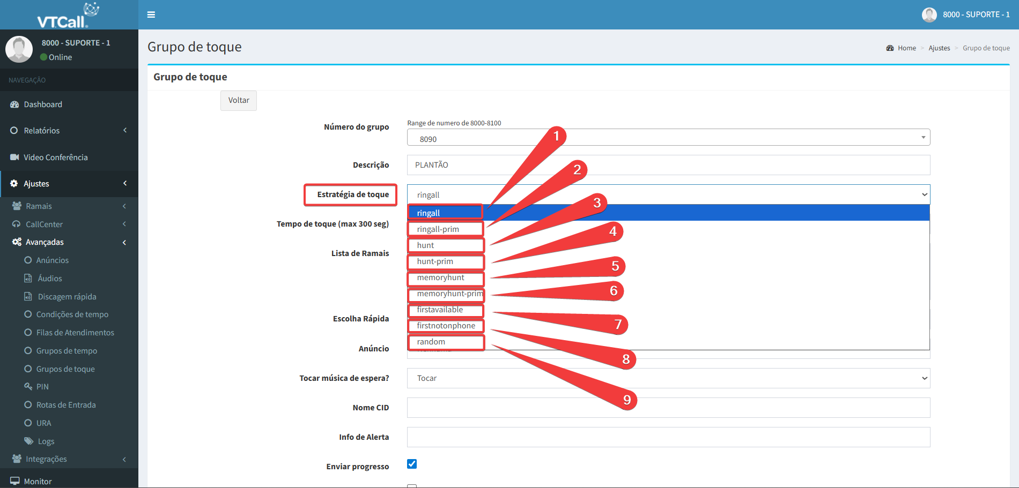
Task: Click the Monitor screen icon
Action: (x=14, y=481)
